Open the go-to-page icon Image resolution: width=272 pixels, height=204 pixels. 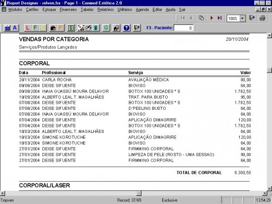201,18
